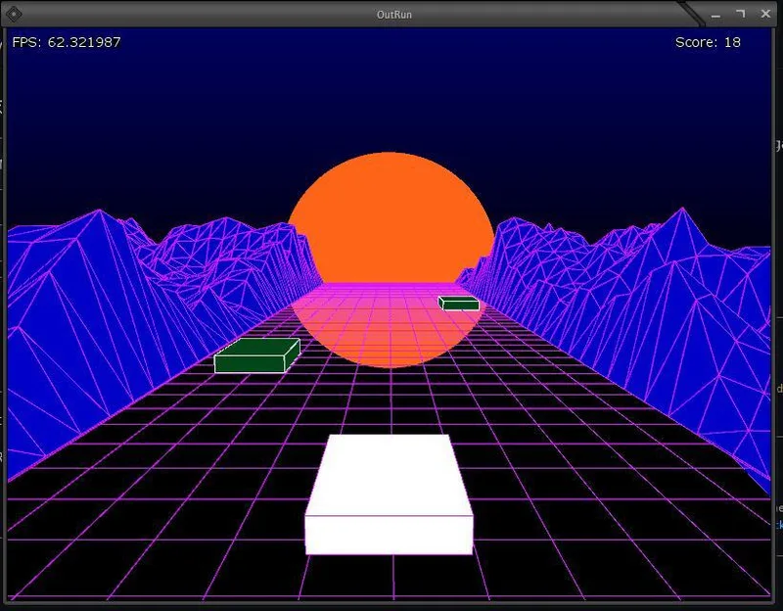Click the large green obstacle block

[x=257, y=355]
